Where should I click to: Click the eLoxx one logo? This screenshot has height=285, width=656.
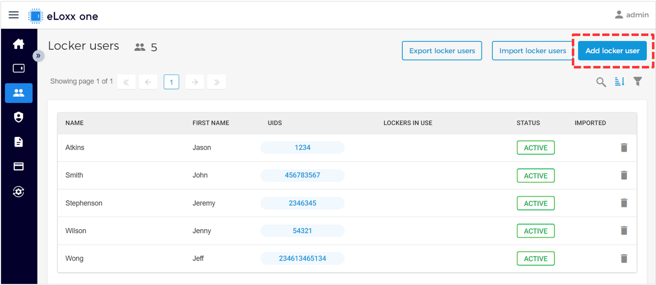(x=63, y=16)
